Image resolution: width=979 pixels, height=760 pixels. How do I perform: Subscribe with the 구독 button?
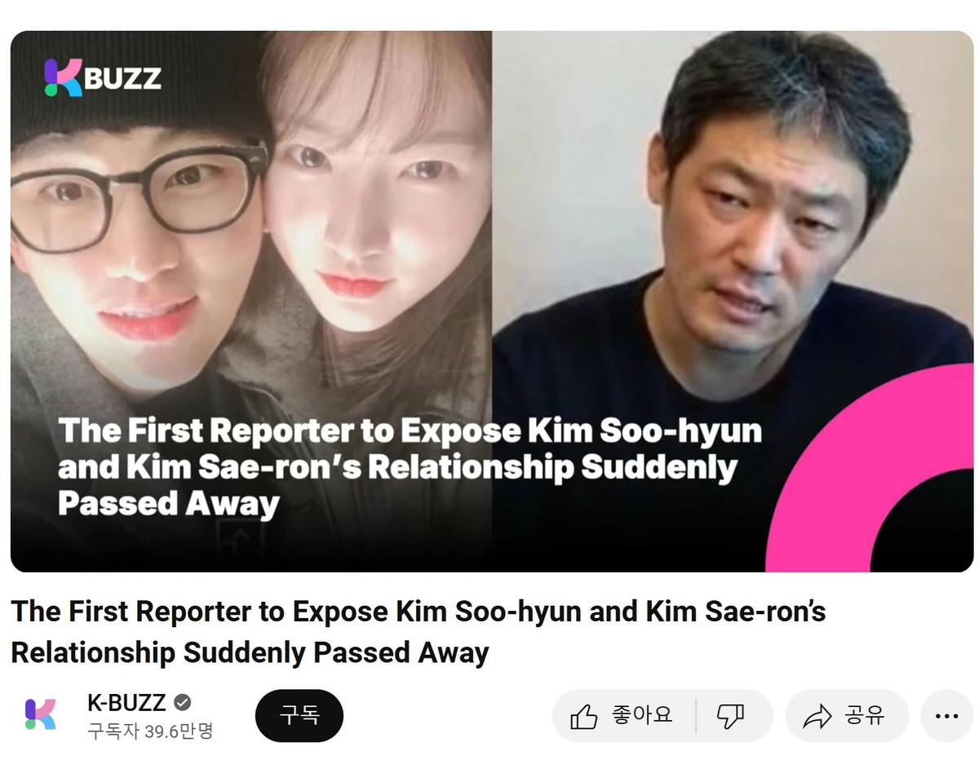(x=299, y=716)
